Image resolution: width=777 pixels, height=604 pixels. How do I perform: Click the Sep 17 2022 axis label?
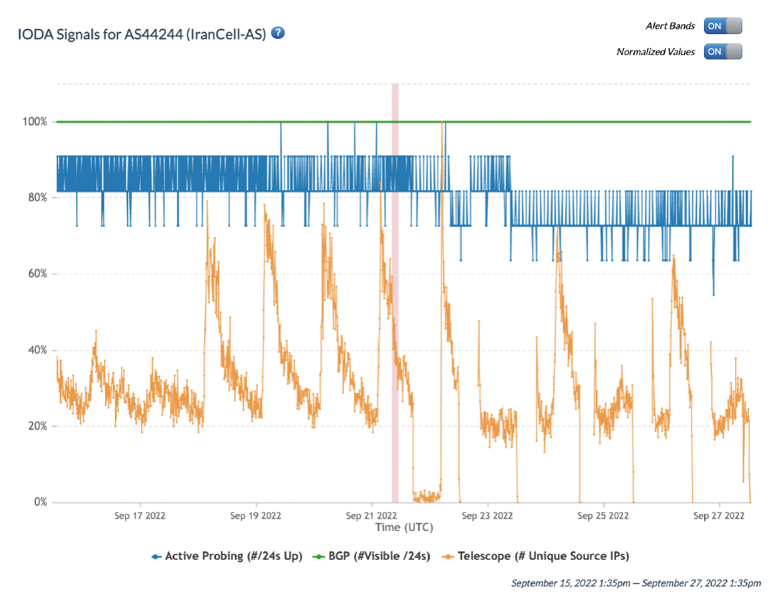140,515
